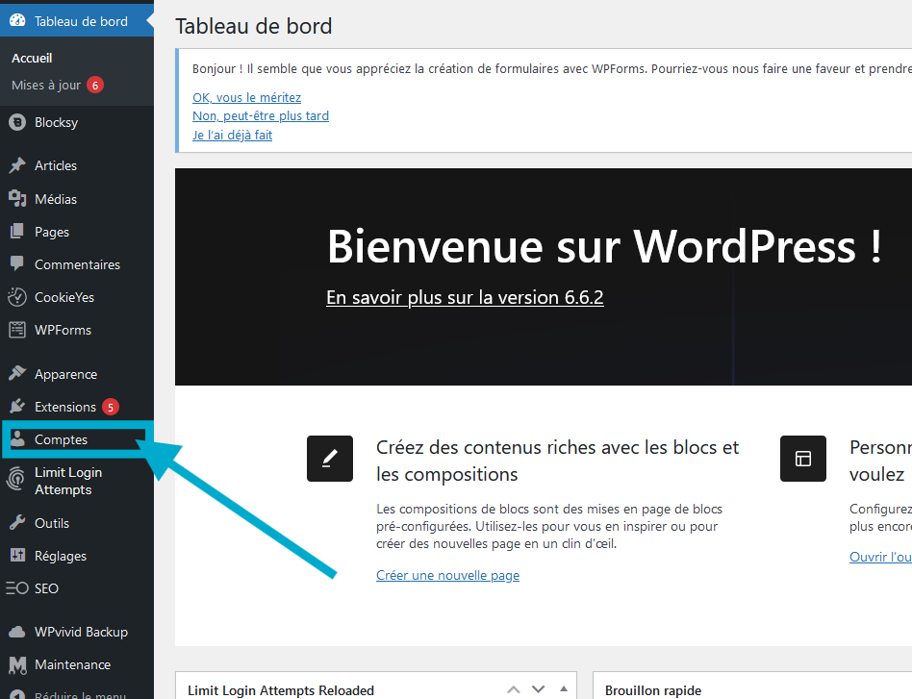The width and height of the screenshot is (912, 699).
Task: Click the Apparence paintbrush icon
Action: [x=17, y=373]
